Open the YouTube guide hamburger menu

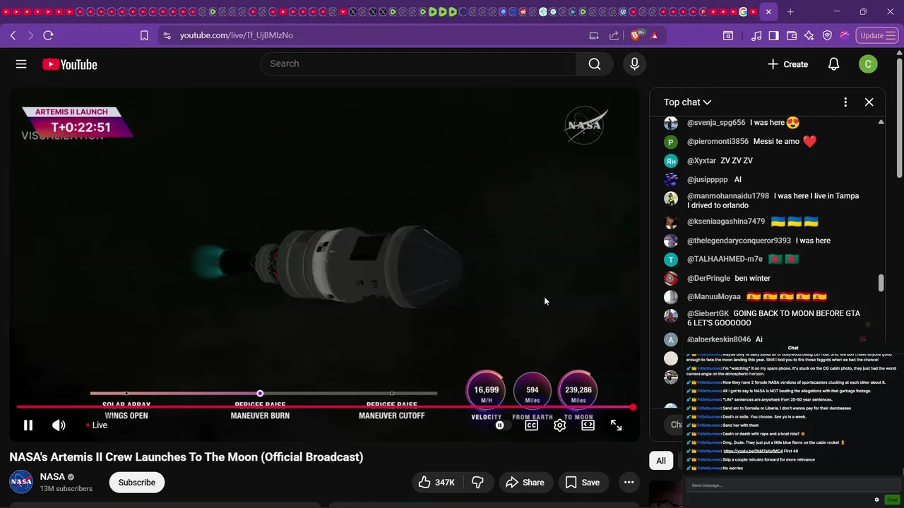pyautogui.click(x=21, y=64)
